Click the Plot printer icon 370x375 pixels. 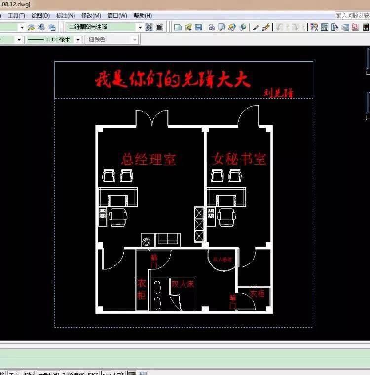212,27
